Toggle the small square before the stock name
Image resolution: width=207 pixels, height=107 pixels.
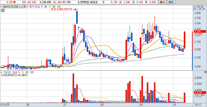click(x=1, y=7)
